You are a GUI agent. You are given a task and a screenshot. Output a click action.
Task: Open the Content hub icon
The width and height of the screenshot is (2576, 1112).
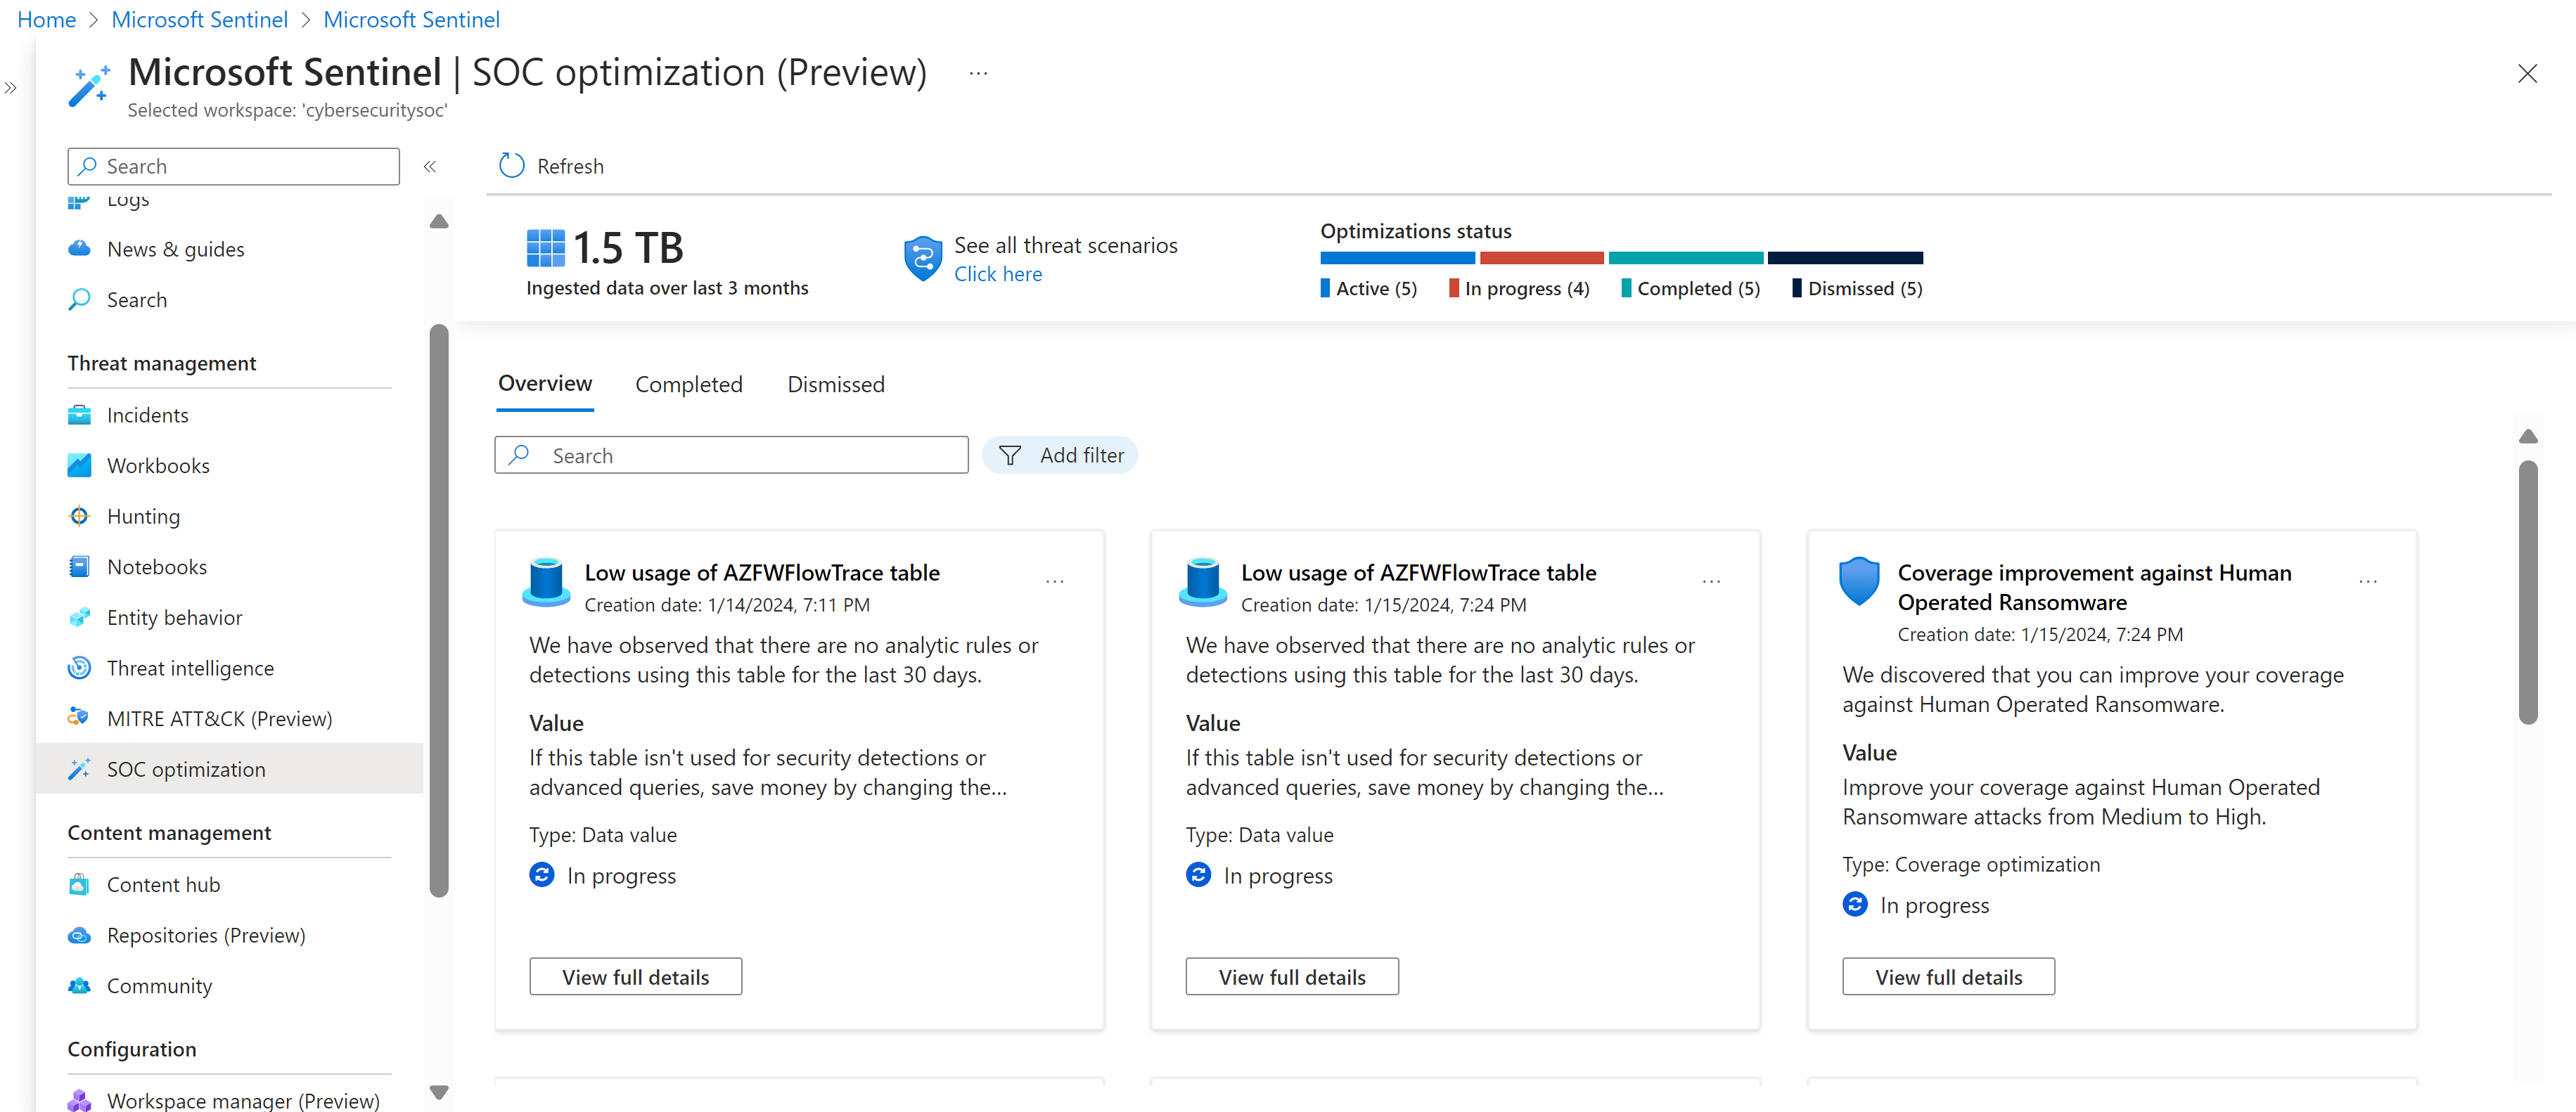pos(79,884)
